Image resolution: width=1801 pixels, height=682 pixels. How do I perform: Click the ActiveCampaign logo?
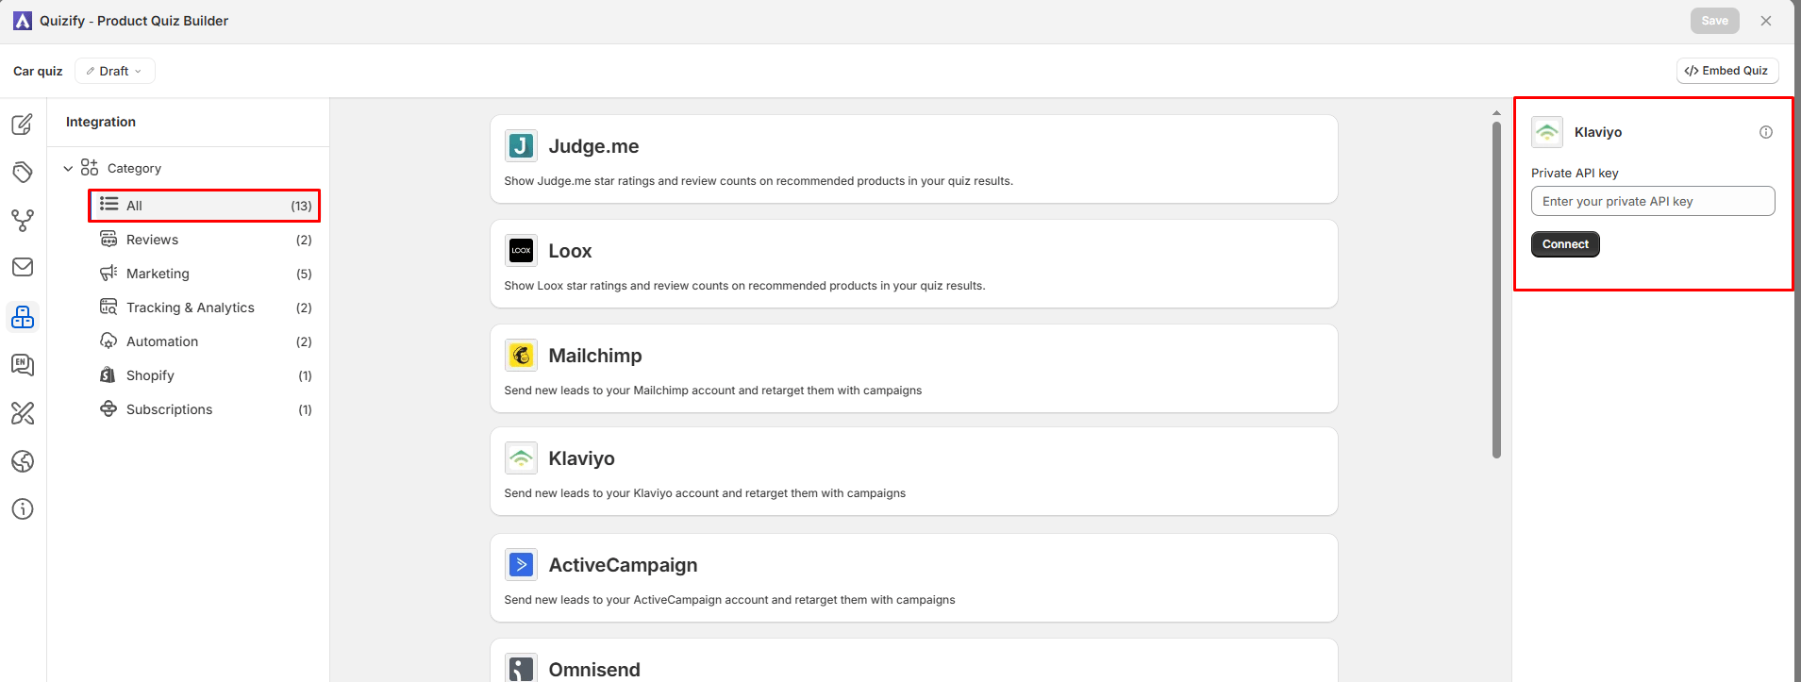(521, 564)
